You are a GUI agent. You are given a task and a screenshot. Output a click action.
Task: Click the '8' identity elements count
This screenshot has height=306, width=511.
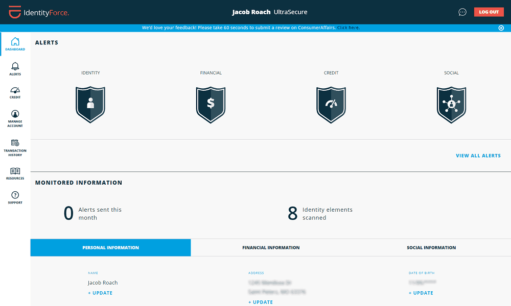coord(293,213)
